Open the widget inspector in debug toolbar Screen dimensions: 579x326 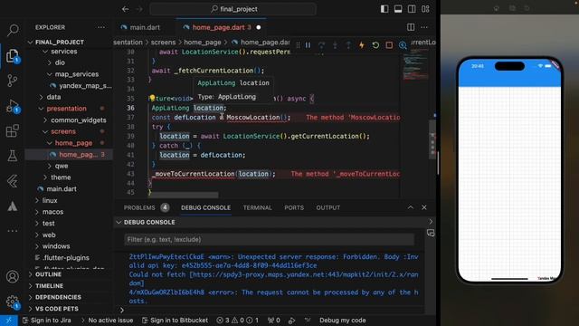[x=403, y=45]
